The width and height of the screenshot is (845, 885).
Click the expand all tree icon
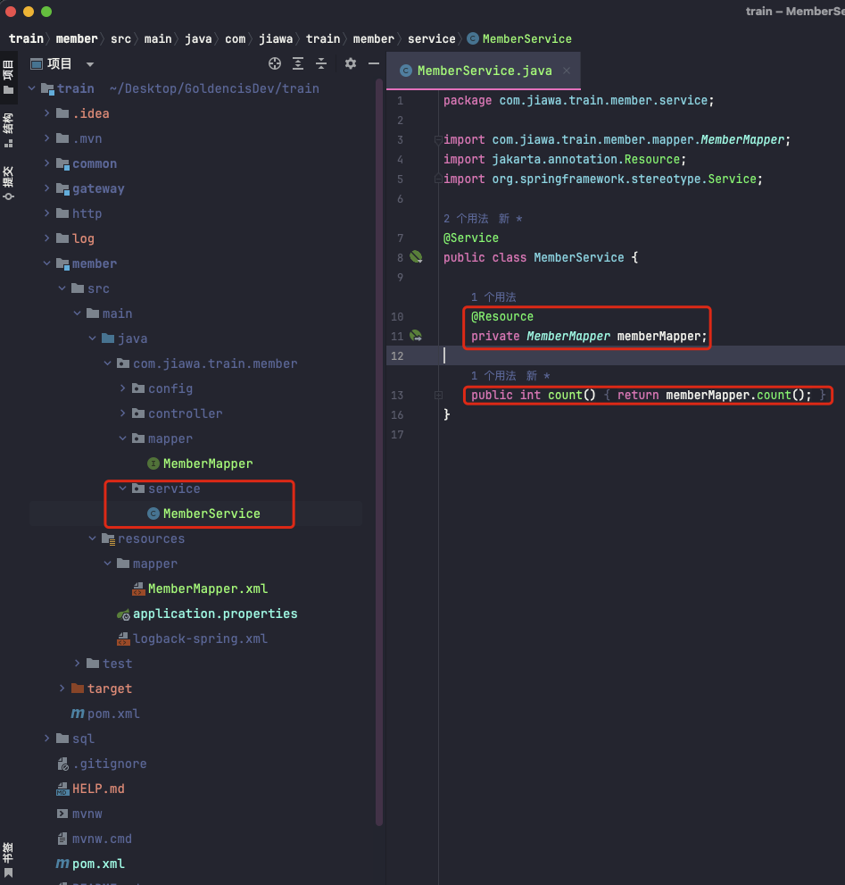click(x=298, y=63)
